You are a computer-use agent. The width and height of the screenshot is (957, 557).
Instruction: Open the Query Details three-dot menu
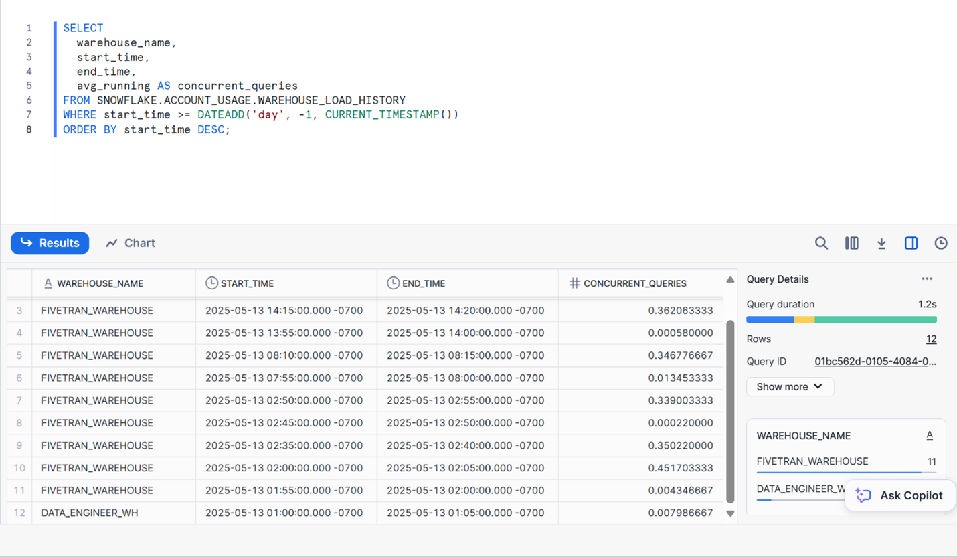927,279
